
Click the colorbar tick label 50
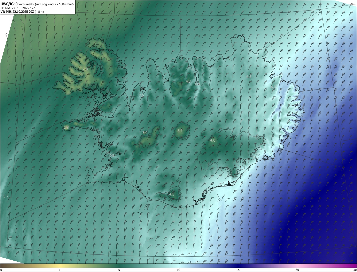point(355,270)
